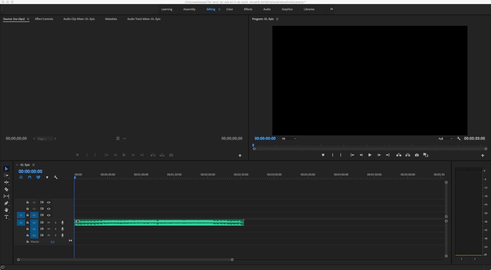This screenshot has width=491, height=270.
Task: Open Program 01. Epic panel menu
Action: (x=277, y=19)
